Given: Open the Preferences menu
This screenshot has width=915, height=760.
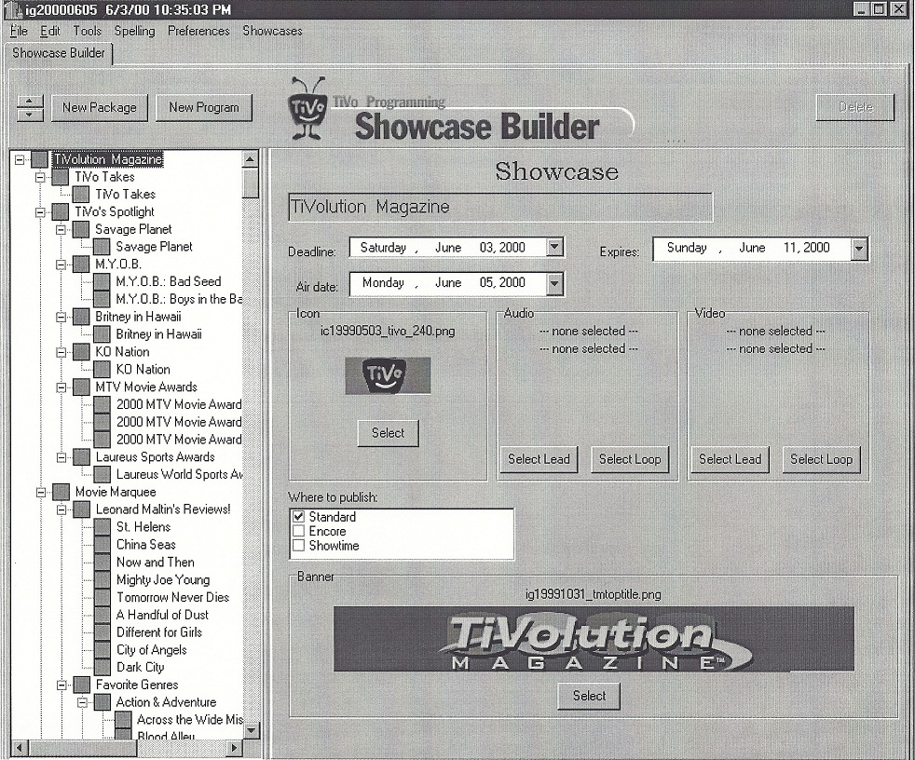Looking at the screenshot, I should click(x=198, y=31).
